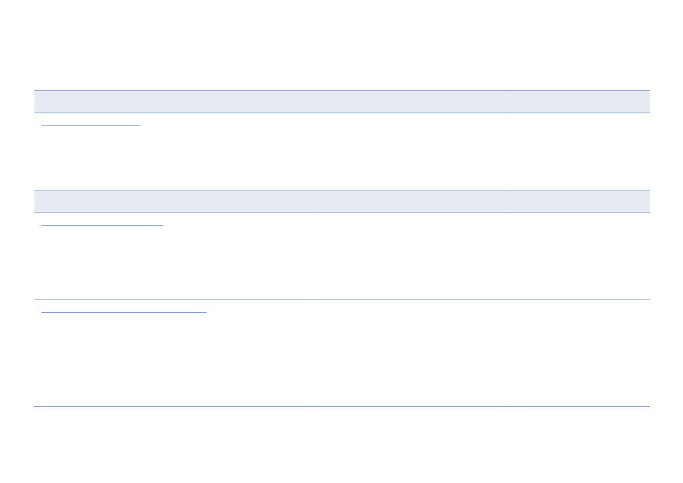Viewport: 683px width, 483px height.
Task: Click the faded gray underline below first header
Action: pyautogui.click(x=91, y=126)
